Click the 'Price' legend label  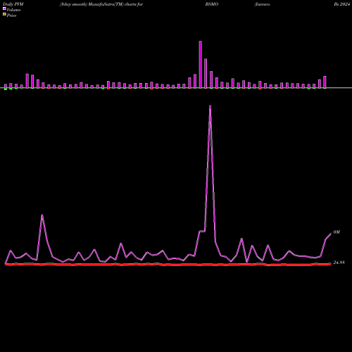(x=11, y=15)
